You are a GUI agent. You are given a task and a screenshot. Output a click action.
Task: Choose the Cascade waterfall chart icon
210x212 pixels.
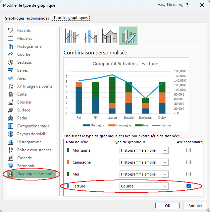click(11, 158)
